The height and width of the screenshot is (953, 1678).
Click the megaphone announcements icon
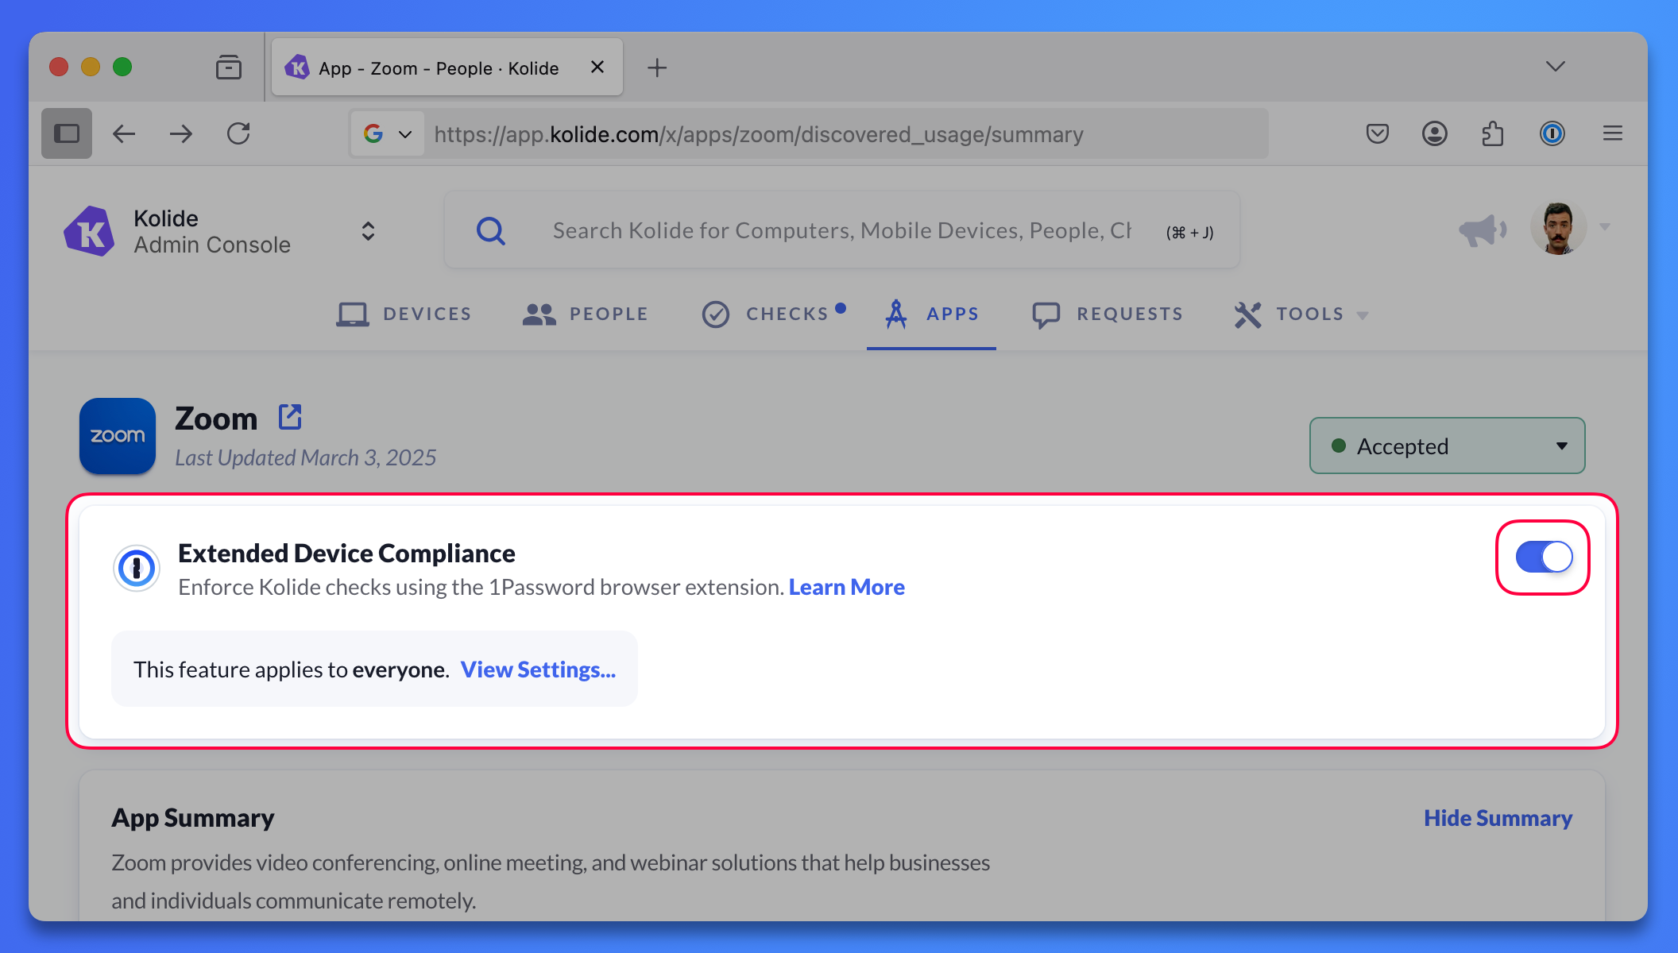(1482, 230)
